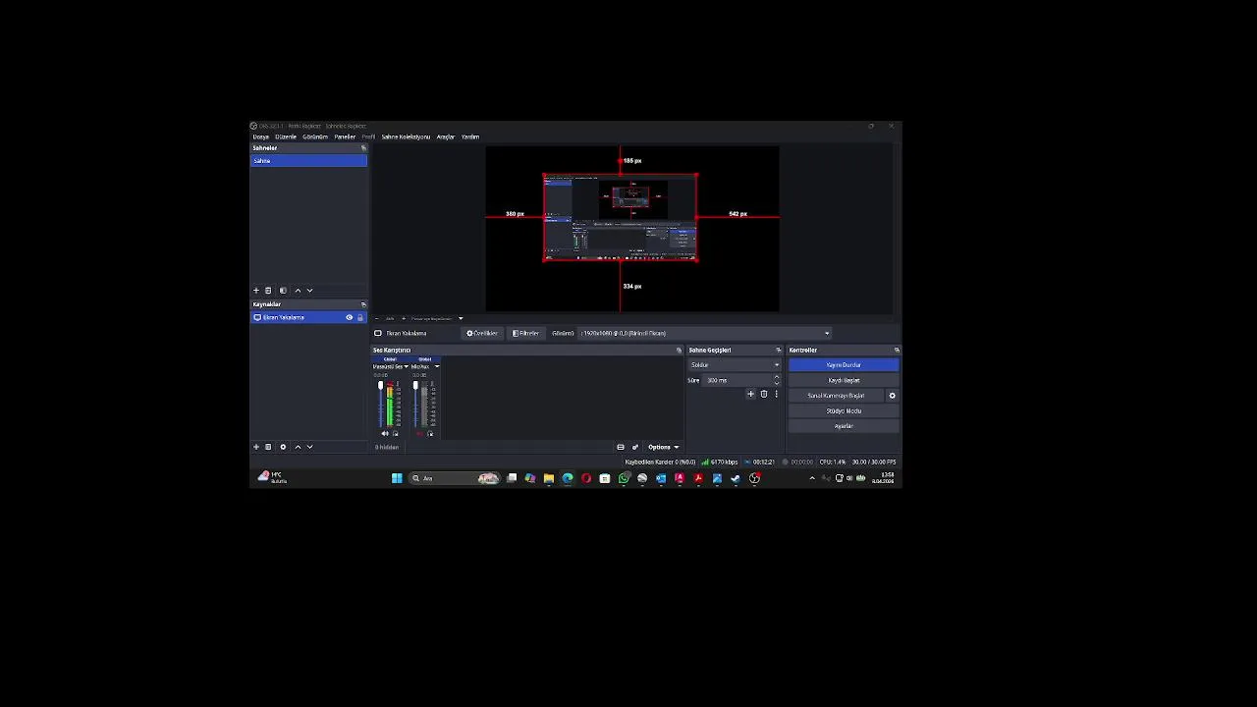Open Dosya menu
This screenshot has width=1257, height=707.
(x=261, y=137)
